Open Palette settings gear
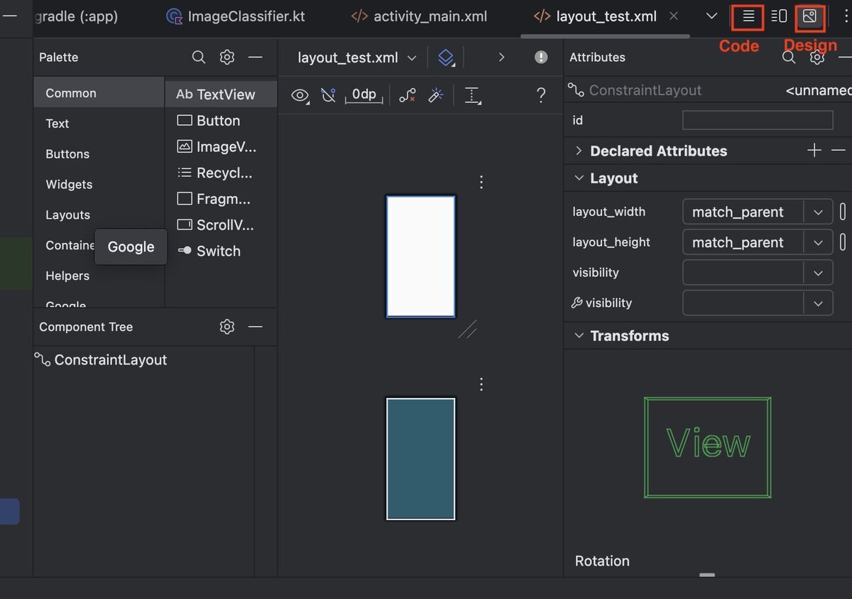The width and height of the screenshot is (852, 599). click(x=227, y=58)
